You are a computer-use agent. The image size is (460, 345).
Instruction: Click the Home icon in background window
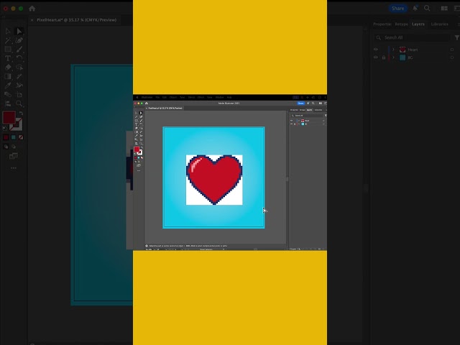pyautogui.click(x=32, y=9)
